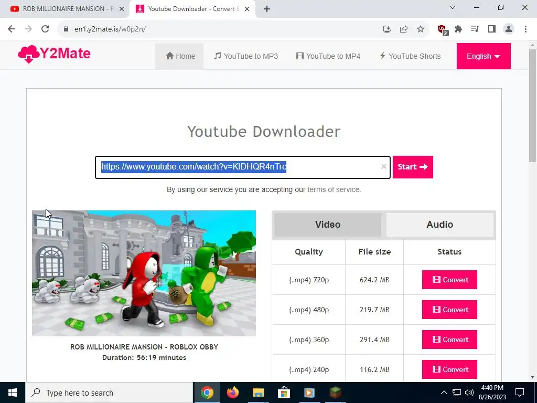This screenshot has height=403, width=537.
Task: Click the (.mp4) 360p quality cell
Action: (x=309, y=340)
